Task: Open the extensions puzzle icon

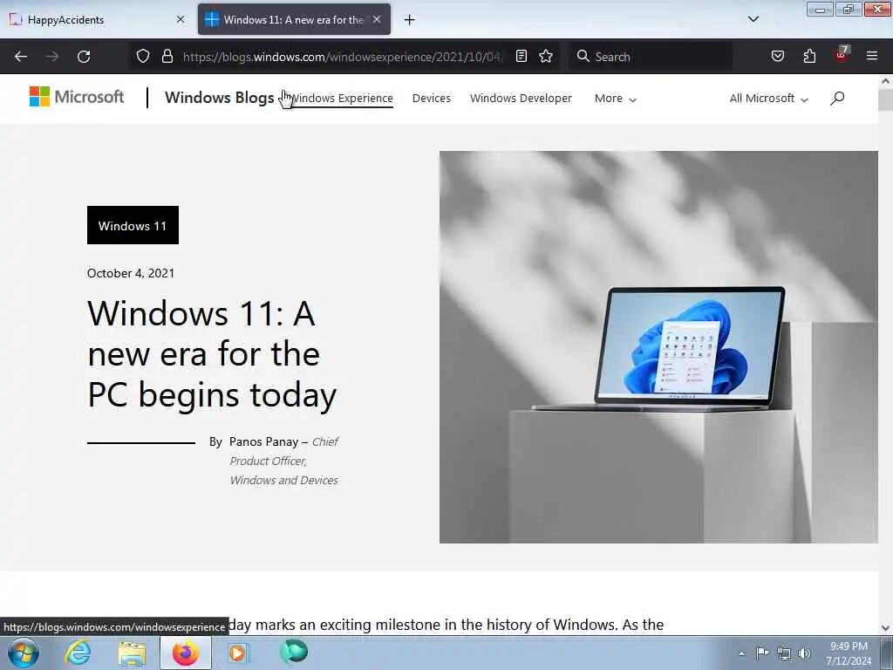Action: [809, 56]
